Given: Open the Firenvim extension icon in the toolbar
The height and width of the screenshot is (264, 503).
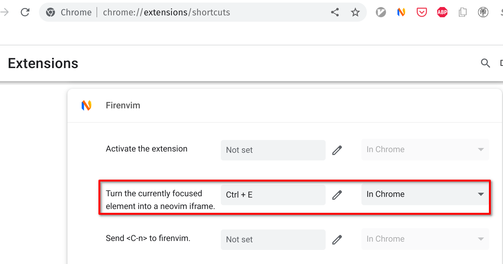Looking at the screenshot, I should tap(401, 12).
